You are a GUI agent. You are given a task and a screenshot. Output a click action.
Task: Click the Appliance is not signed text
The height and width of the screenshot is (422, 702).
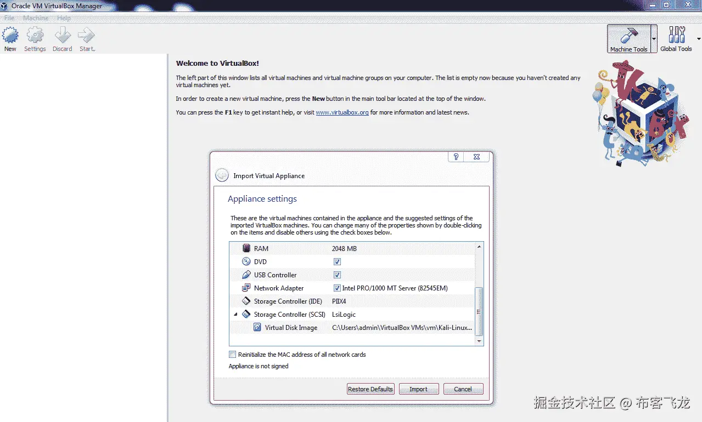click(259, 366)
